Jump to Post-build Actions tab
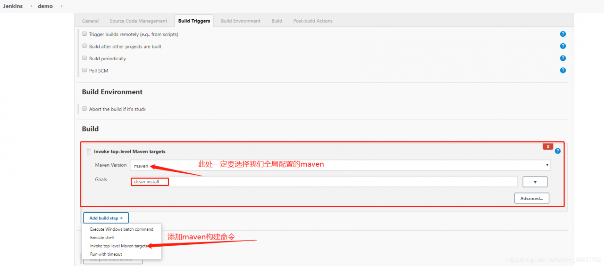This screenshot has height=266, width=604. pyautogui.click(x=313, y=21)
